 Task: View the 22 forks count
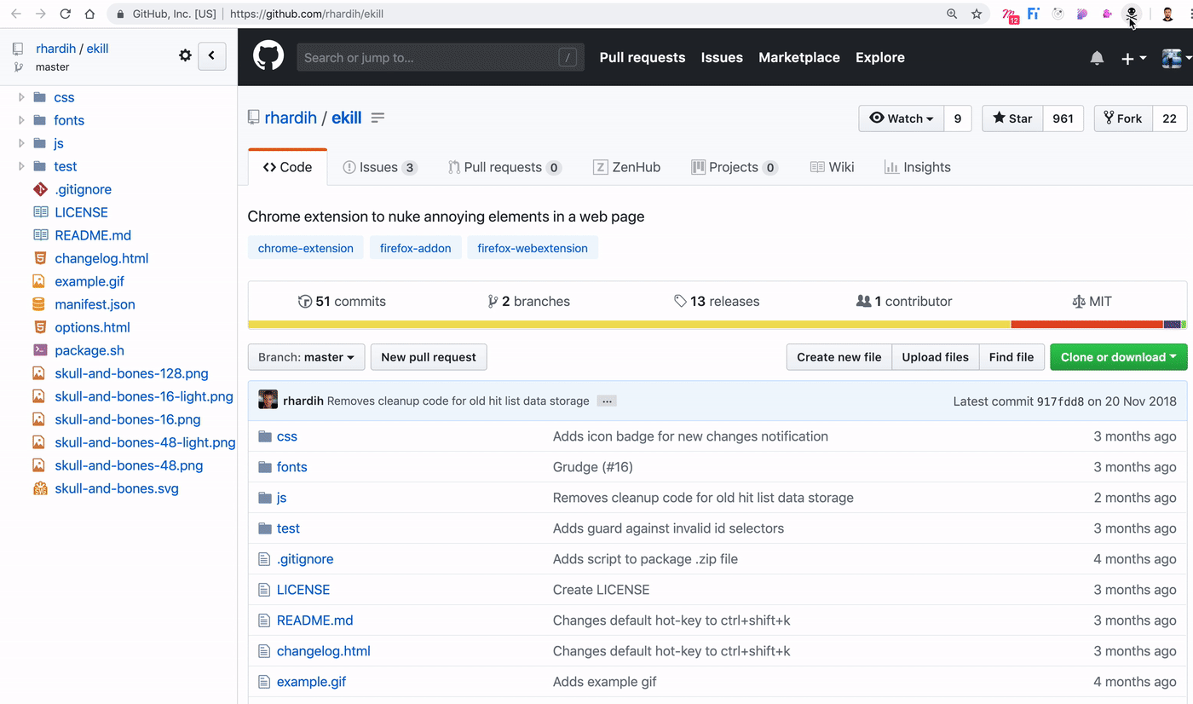click(x=1169, y=118)
